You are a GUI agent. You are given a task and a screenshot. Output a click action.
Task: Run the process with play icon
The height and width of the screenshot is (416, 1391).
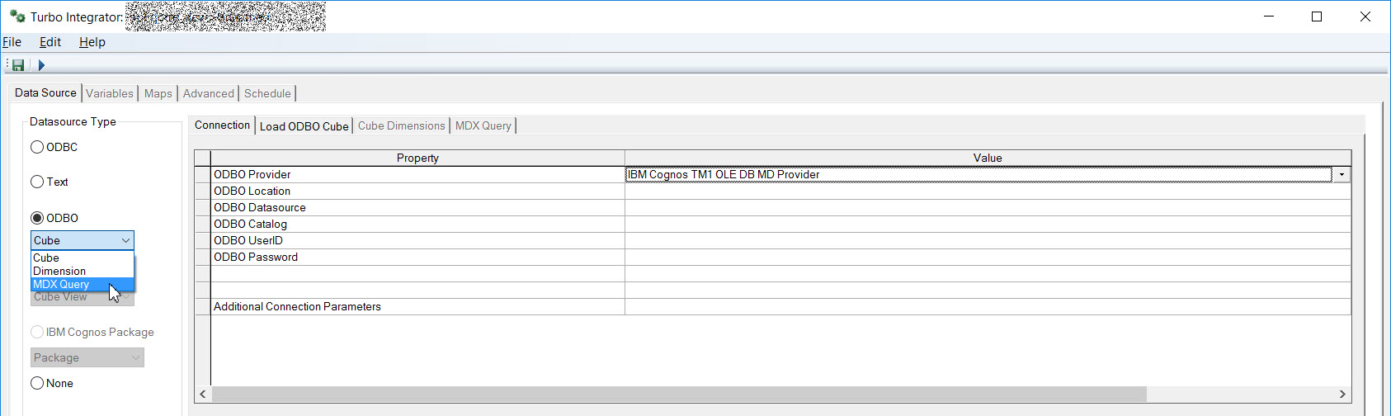point(41,65)
